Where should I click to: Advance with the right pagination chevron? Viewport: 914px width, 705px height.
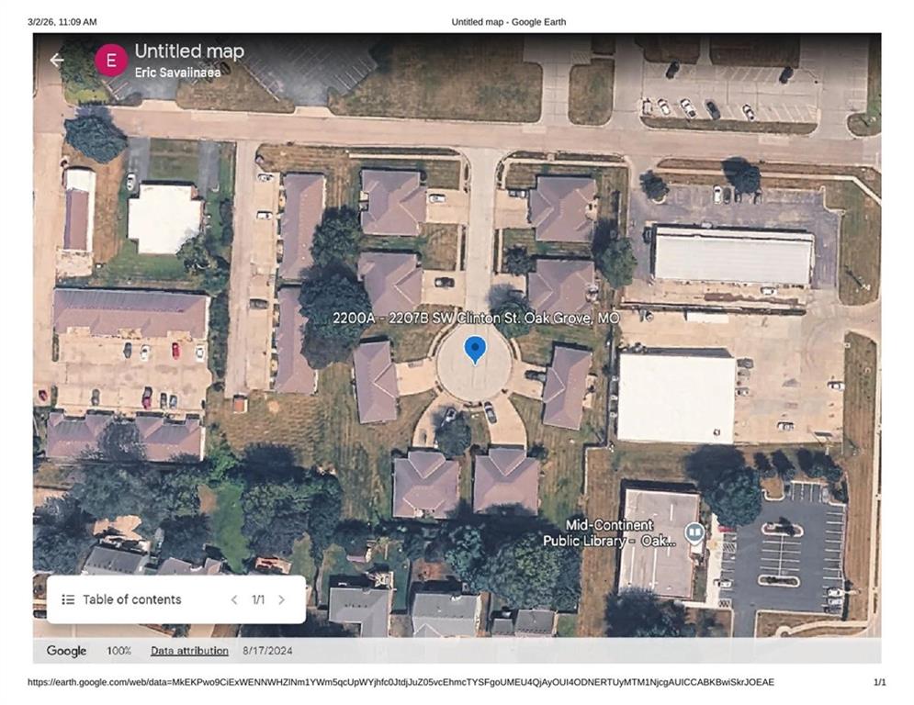pyautogui.click(x=282, y=599)
